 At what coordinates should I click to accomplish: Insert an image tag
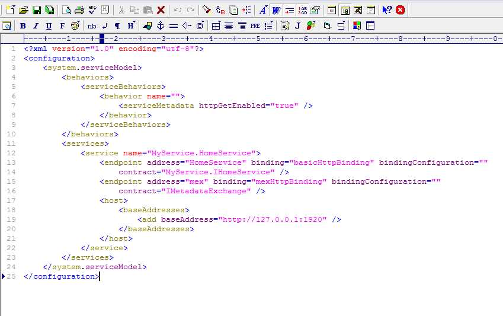148,26
